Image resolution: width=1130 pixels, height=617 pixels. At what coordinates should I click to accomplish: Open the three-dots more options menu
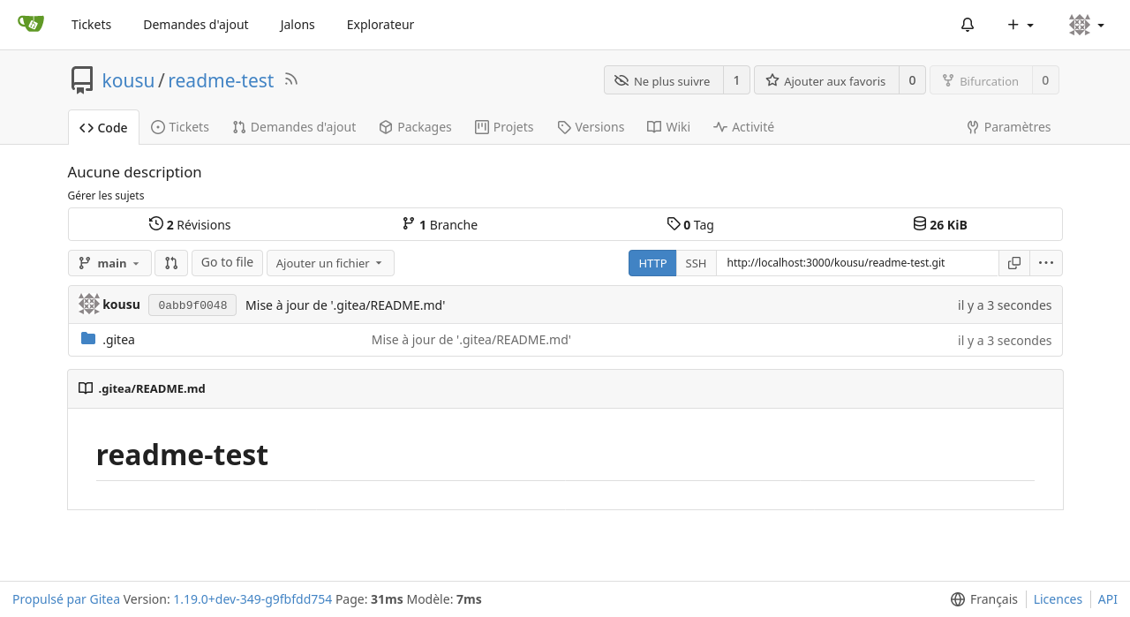(1046, 263)
